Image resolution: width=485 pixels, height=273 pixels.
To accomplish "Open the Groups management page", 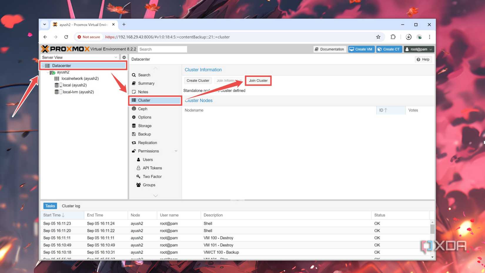I will pos(149,185).
